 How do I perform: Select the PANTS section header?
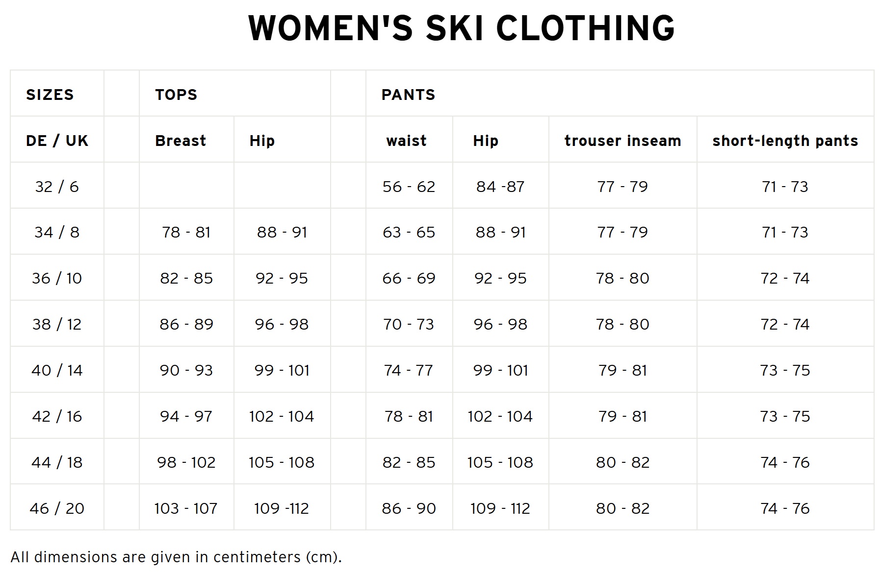408,95
